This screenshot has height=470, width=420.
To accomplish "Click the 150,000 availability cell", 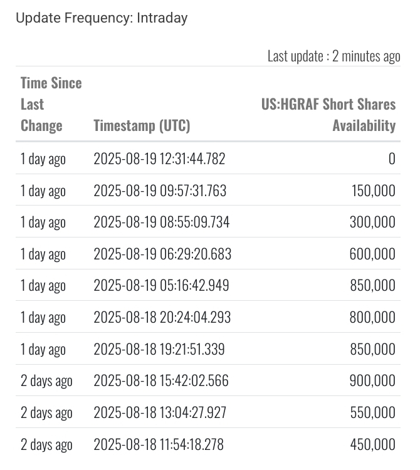I will click(373, 191).
